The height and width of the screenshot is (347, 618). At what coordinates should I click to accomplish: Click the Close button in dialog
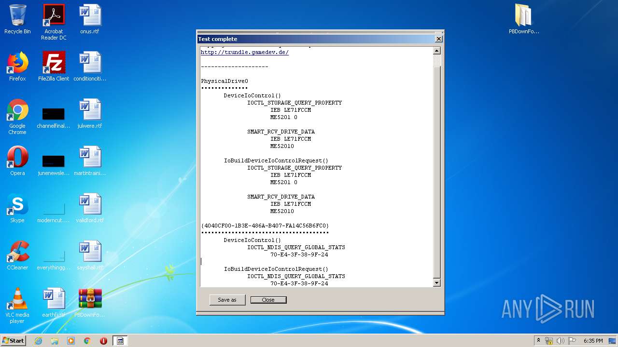tap(268, 300)
